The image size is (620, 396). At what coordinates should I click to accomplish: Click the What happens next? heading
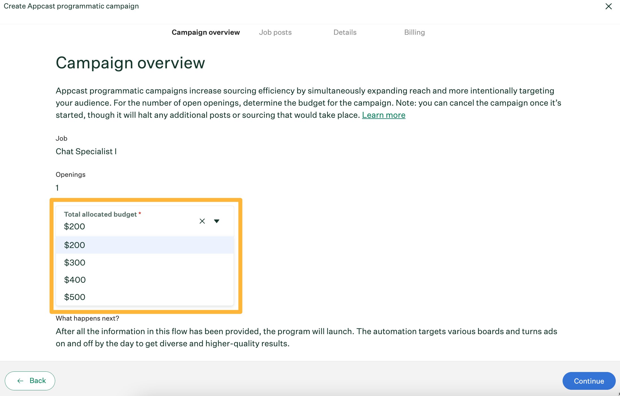(x=87, y=318)
